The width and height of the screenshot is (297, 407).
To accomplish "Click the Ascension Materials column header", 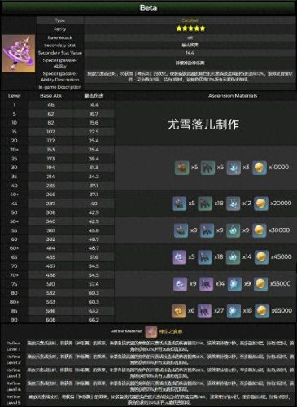I will click(233, 96).
